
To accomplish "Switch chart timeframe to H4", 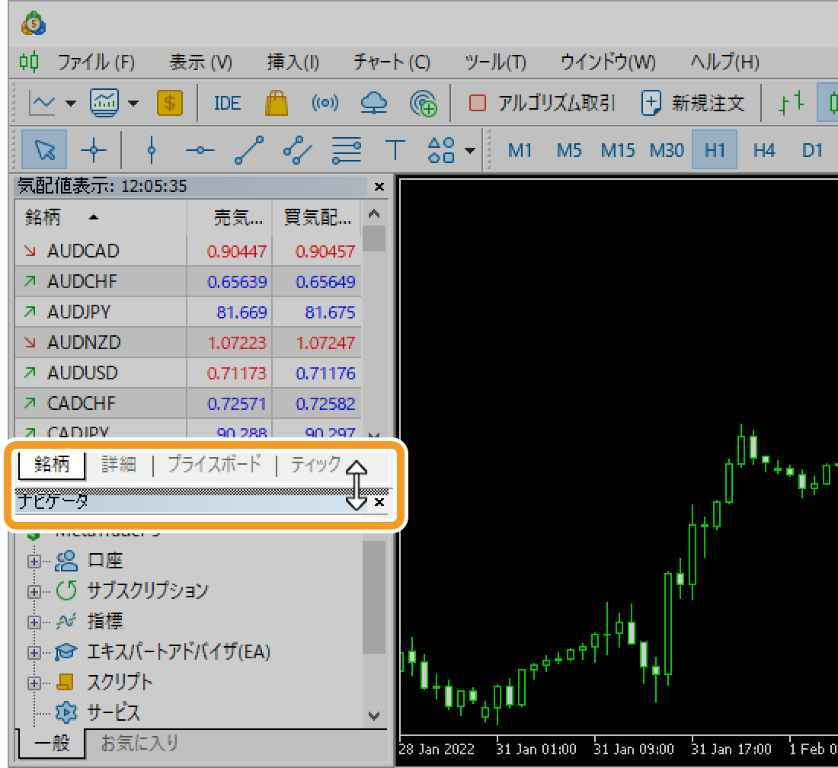I will (x=763, y=150).
